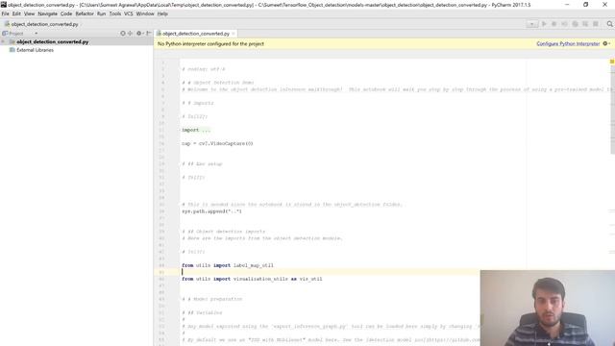Open the Window menu
Viewport: 615px width, 346px height.
145,13
